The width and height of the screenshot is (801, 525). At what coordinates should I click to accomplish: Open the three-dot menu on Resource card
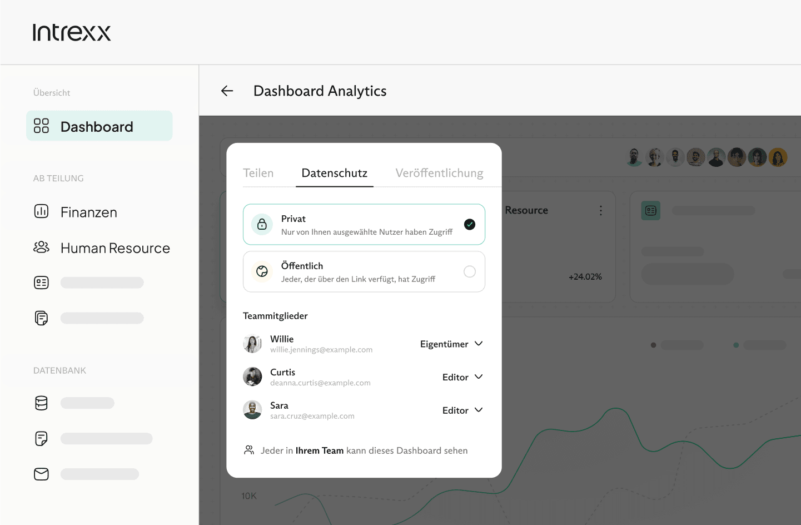click(x=600, y=210)
